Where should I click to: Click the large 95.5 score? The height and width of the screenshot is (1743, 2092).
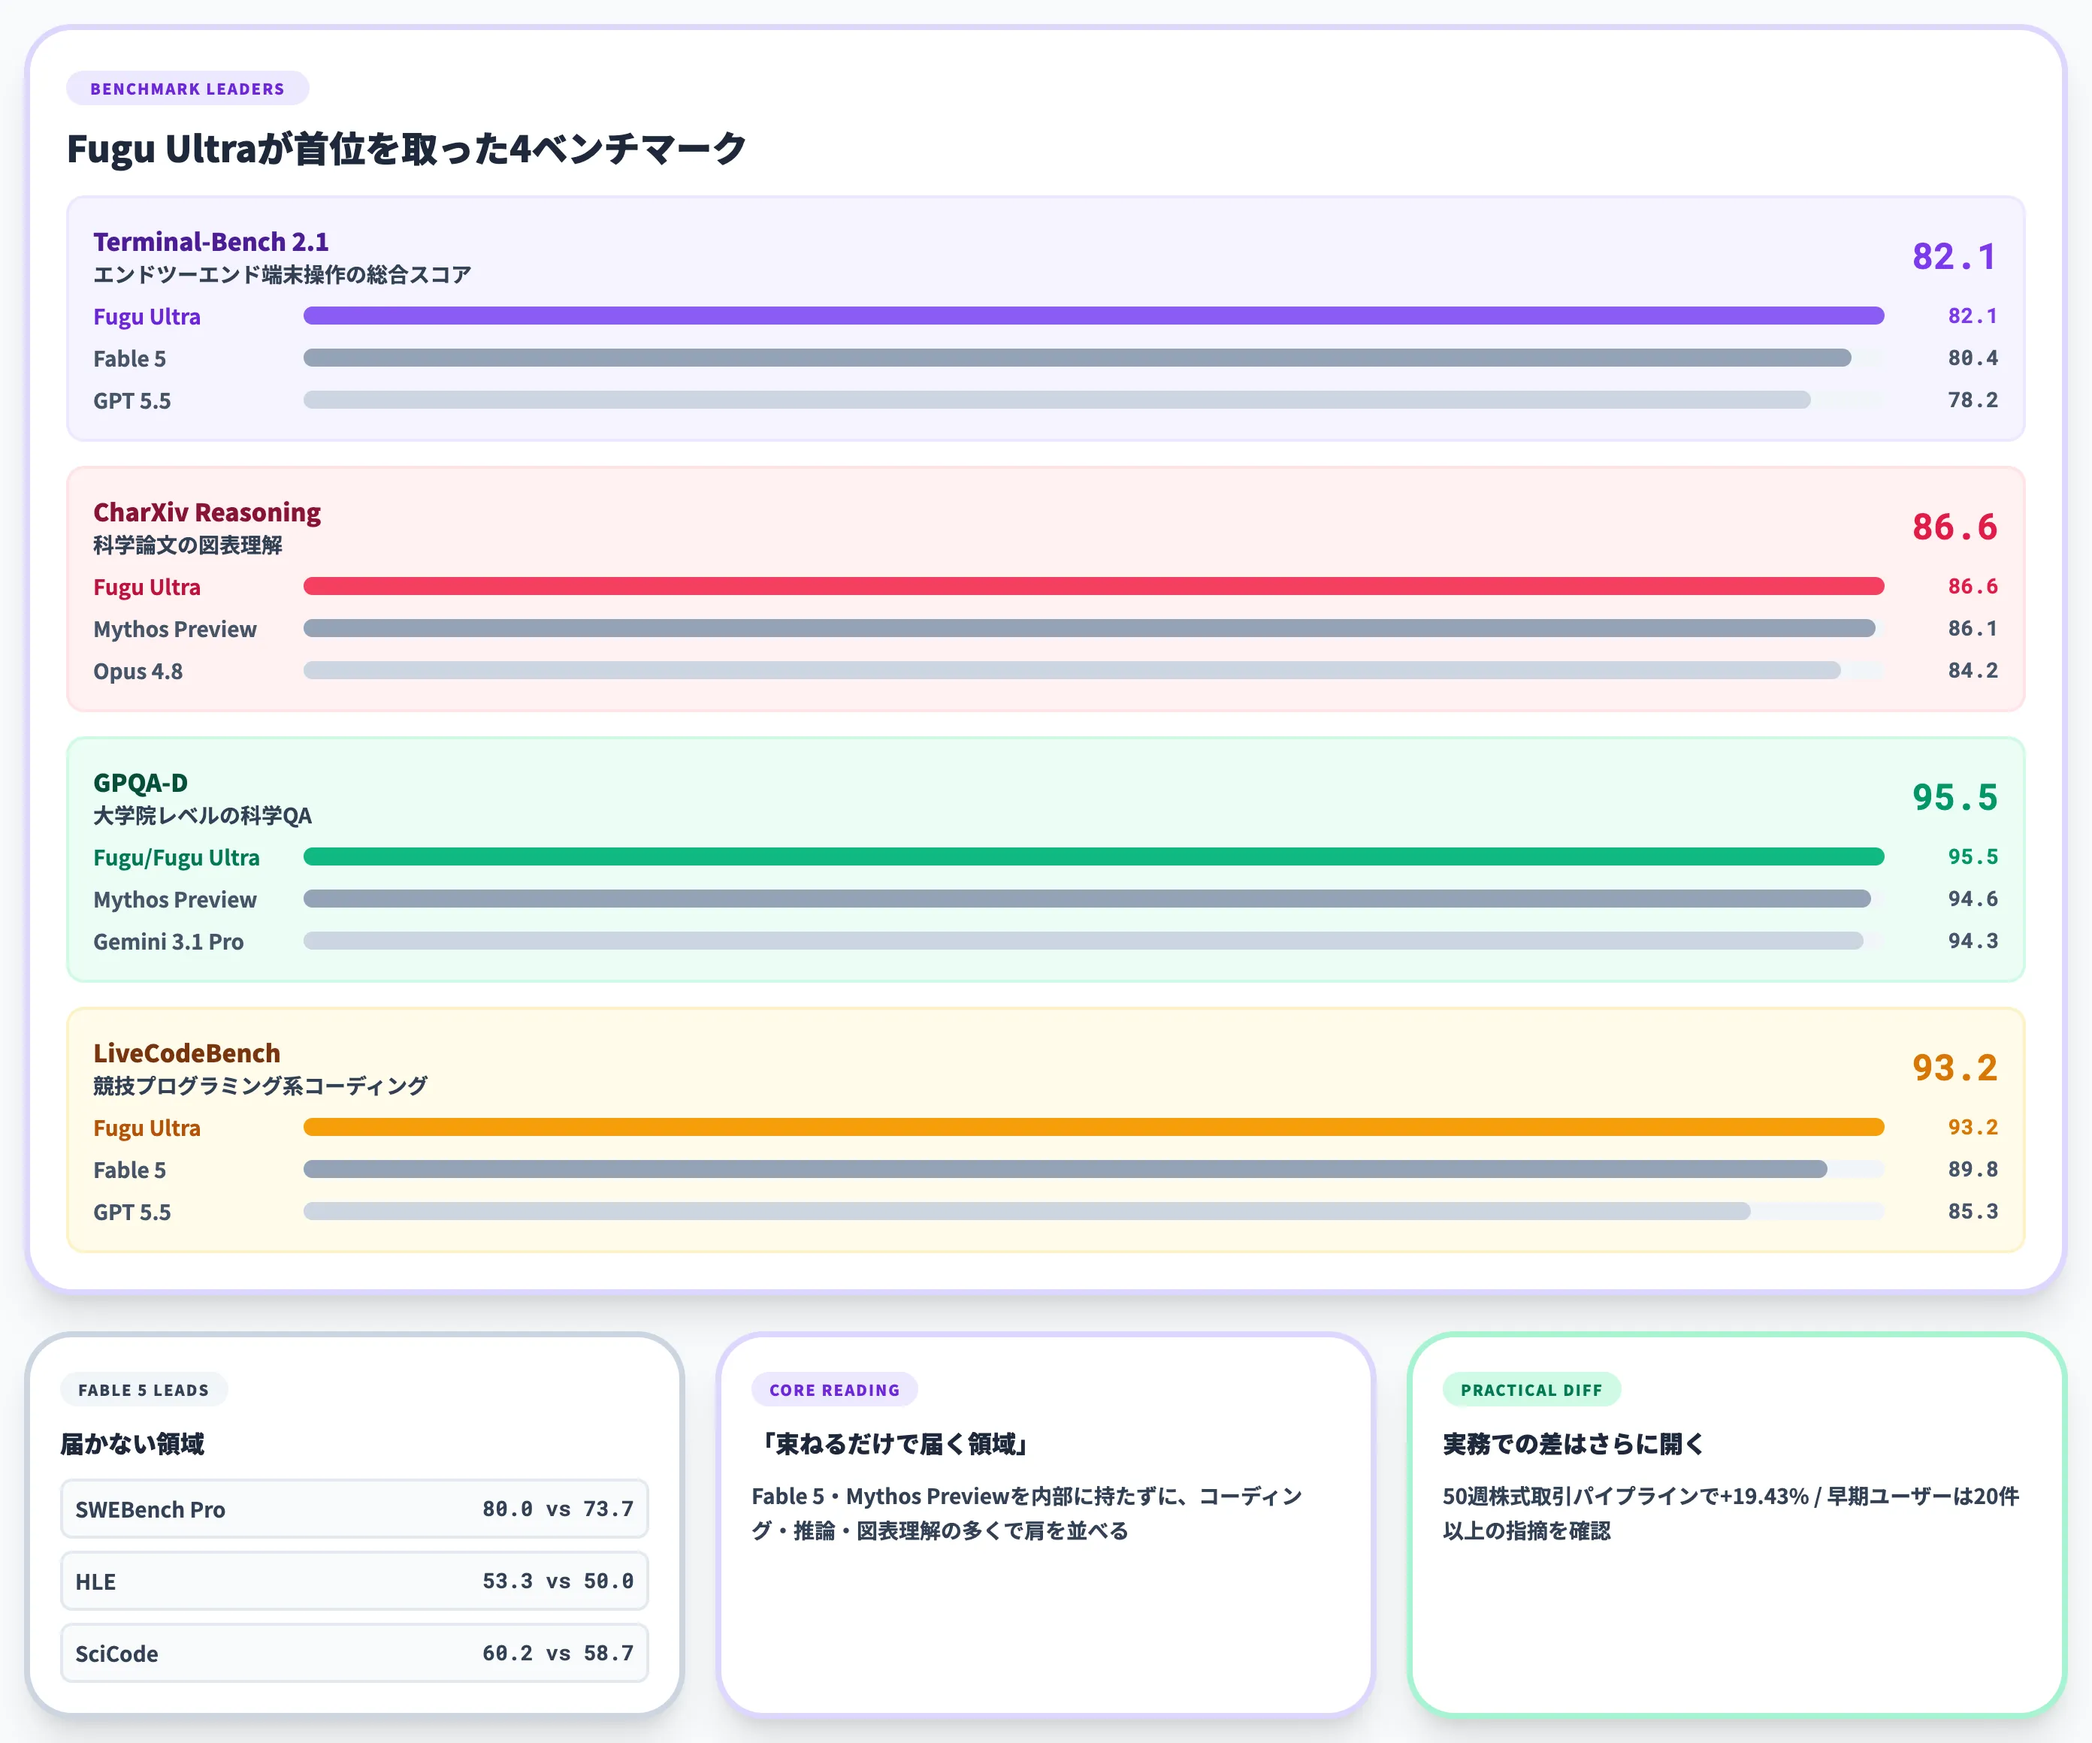pos(1954,798)
